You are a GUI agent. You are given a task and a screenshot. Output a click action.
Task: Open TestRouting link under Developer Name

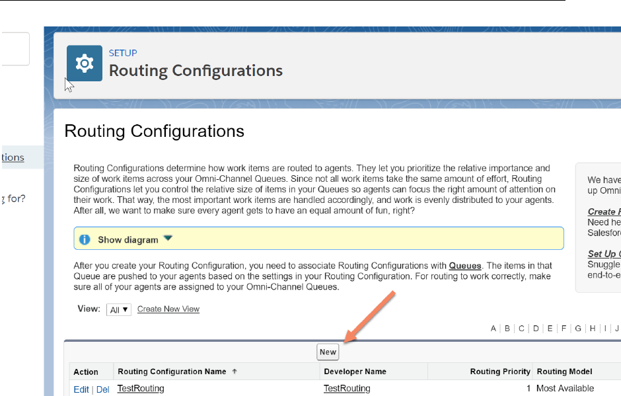tap(347, 389)
